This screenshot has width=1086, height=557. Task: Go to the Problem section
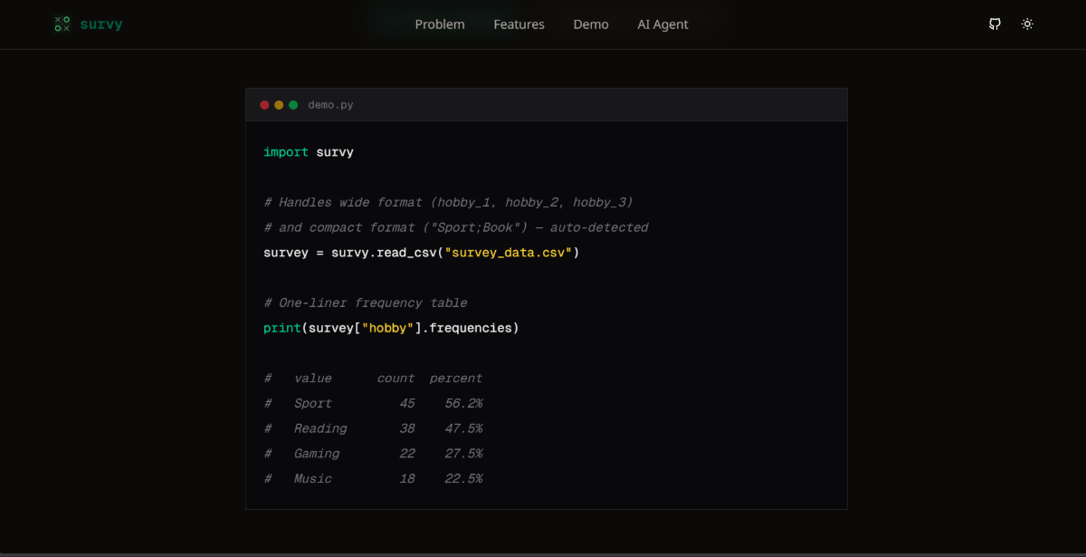pos(440,24)
